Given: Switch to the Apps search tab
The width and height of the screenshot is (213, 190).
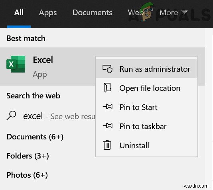Looking at the screenshot, I should [x=48, y=13].
